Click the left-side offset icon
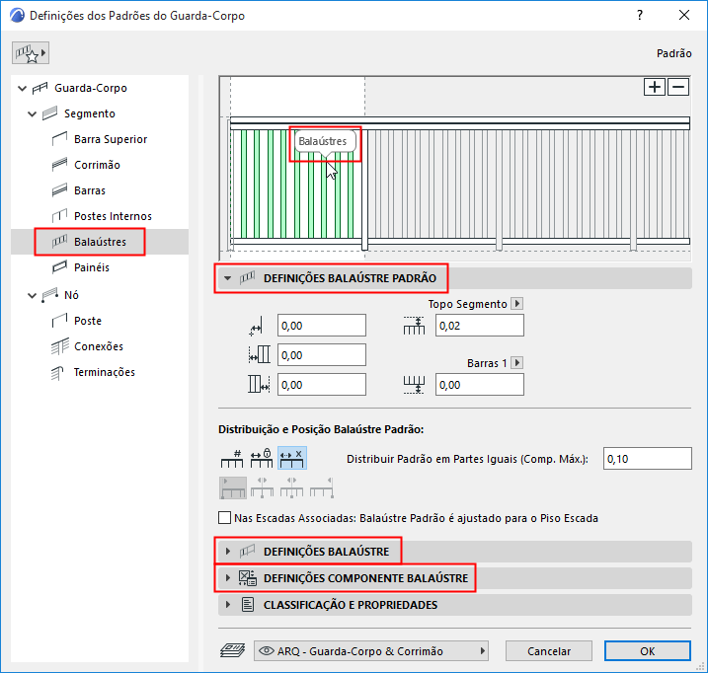The height and width of the screenshot is (673, 708). click(x=259, y=355)
